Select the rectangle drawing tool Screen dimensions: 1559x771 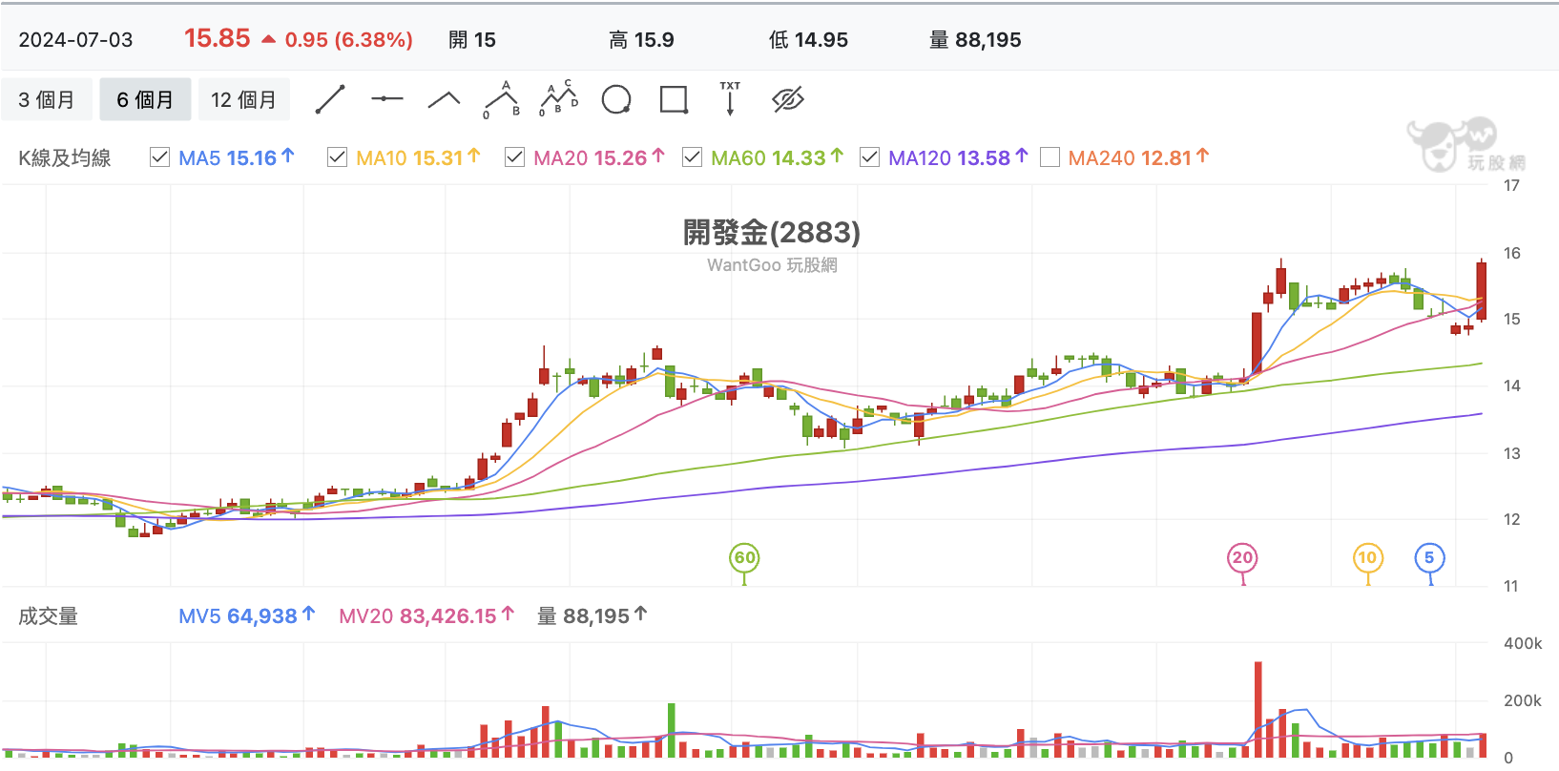tap(674, 99)
